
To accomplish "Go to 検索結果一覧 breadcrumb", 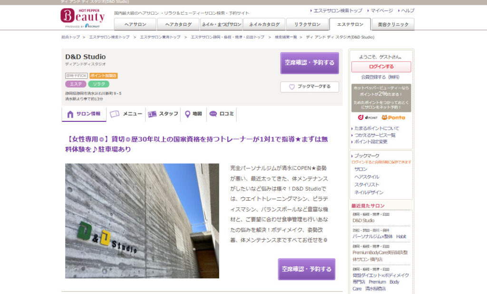I will (286, 37).
